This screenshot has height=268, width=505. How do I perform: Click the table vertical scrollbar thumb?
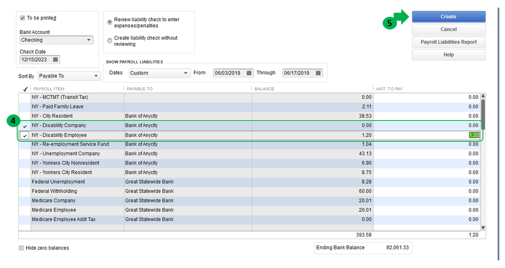(483, 114)
